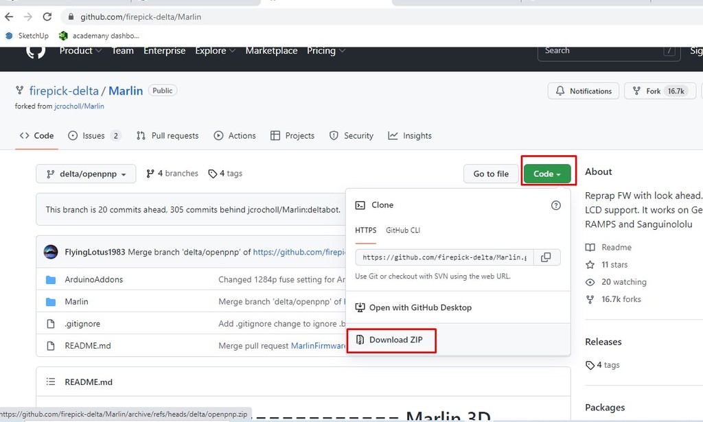Open the .gitignore file
The image size is (703, 422).
tap(82, 323)
